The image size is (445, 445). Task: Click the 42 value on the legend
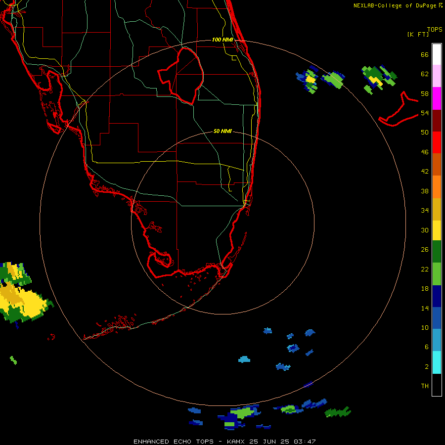(425, 171)
